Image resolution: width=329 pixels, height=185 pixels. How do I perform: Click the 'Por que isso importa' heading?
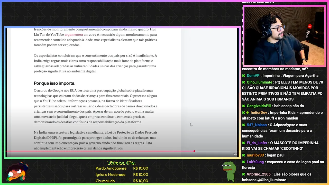coord(54,83)
